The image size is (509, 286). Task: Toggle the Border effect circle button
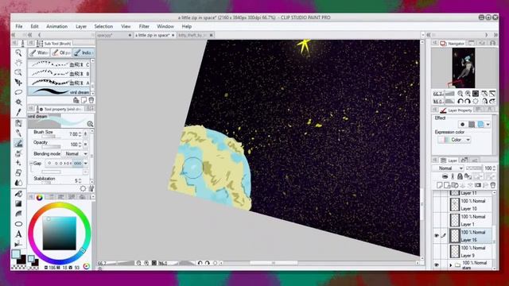click(463, 124)
